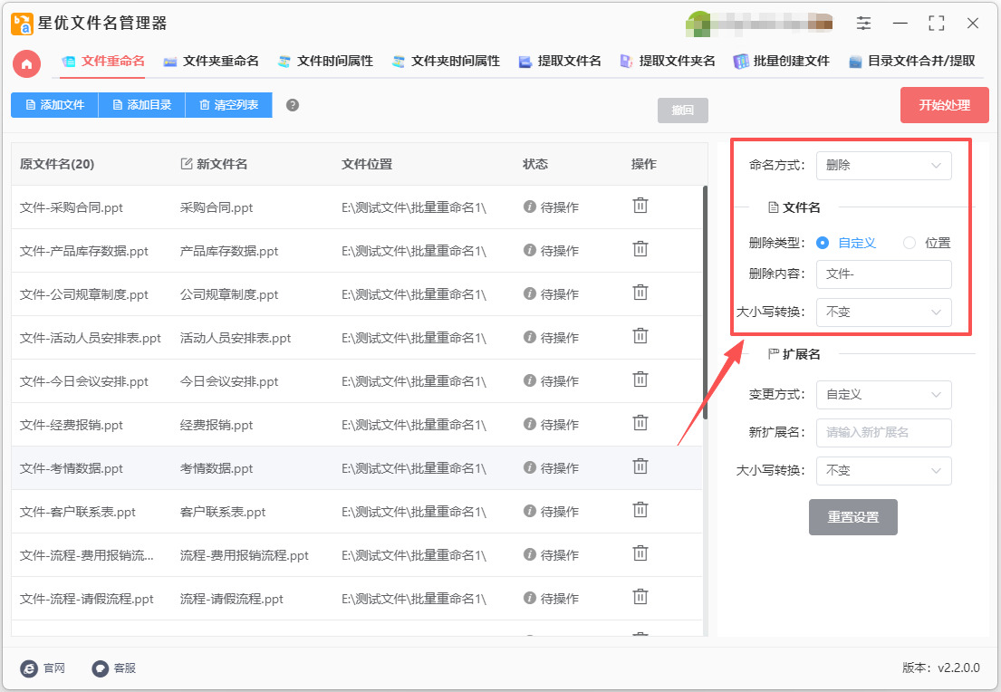The width and height of the screenshot is (1001, 692).
Task: Select 自定义 delete type radio button
Action: [x=823, y=244]
